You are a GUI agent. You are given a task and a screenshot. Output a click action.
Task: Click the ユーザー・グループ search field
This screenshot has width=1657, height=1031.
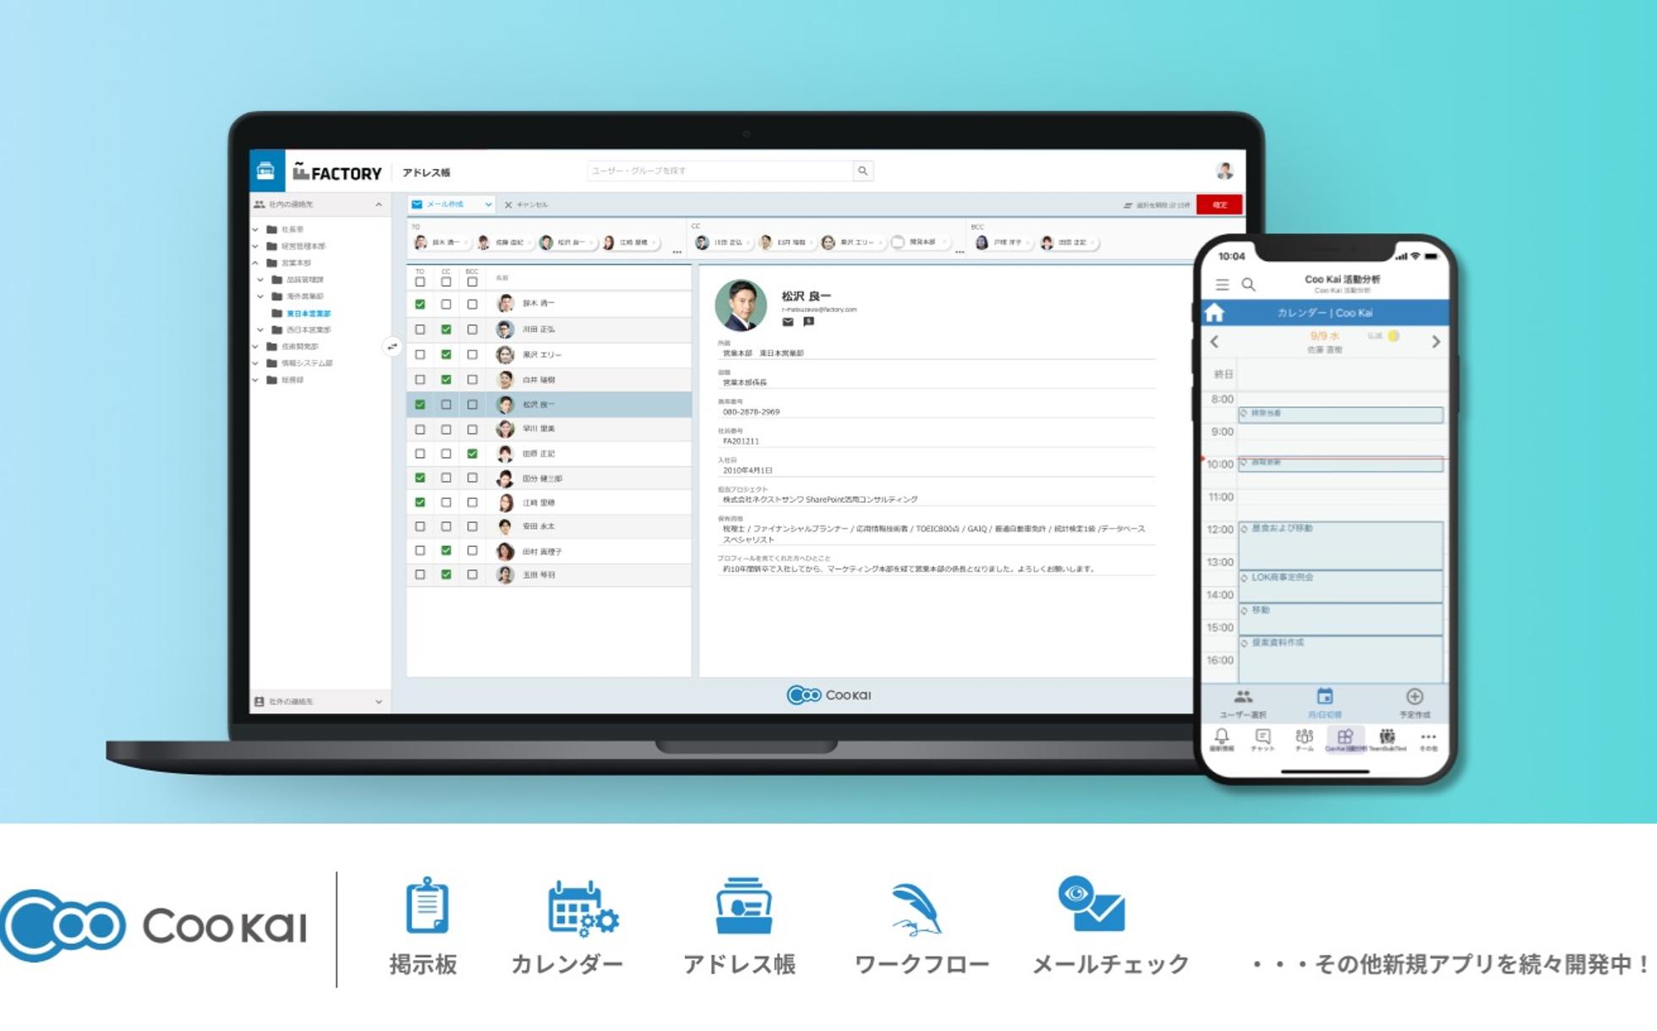click(x=719, y=171)
